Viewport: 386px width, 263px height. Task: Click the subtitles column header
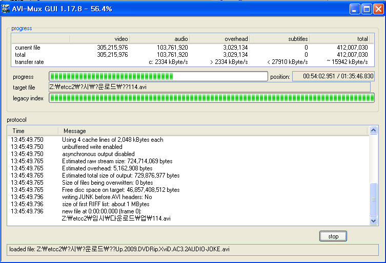(280, 39)
